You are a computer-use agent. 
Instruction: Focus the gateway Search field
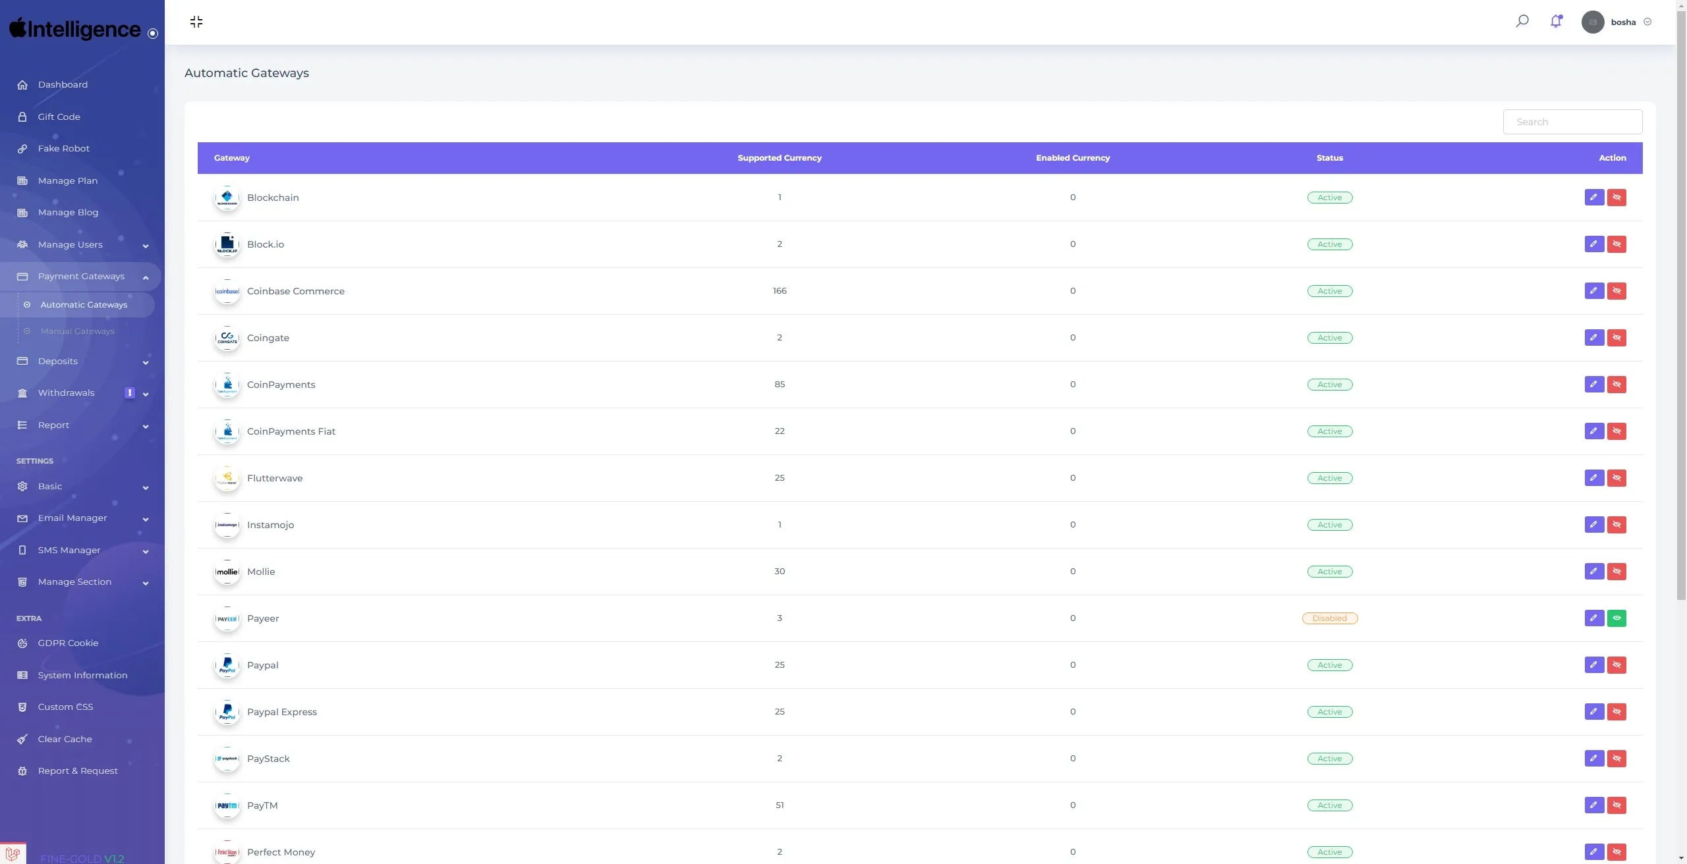[1572, 122]
